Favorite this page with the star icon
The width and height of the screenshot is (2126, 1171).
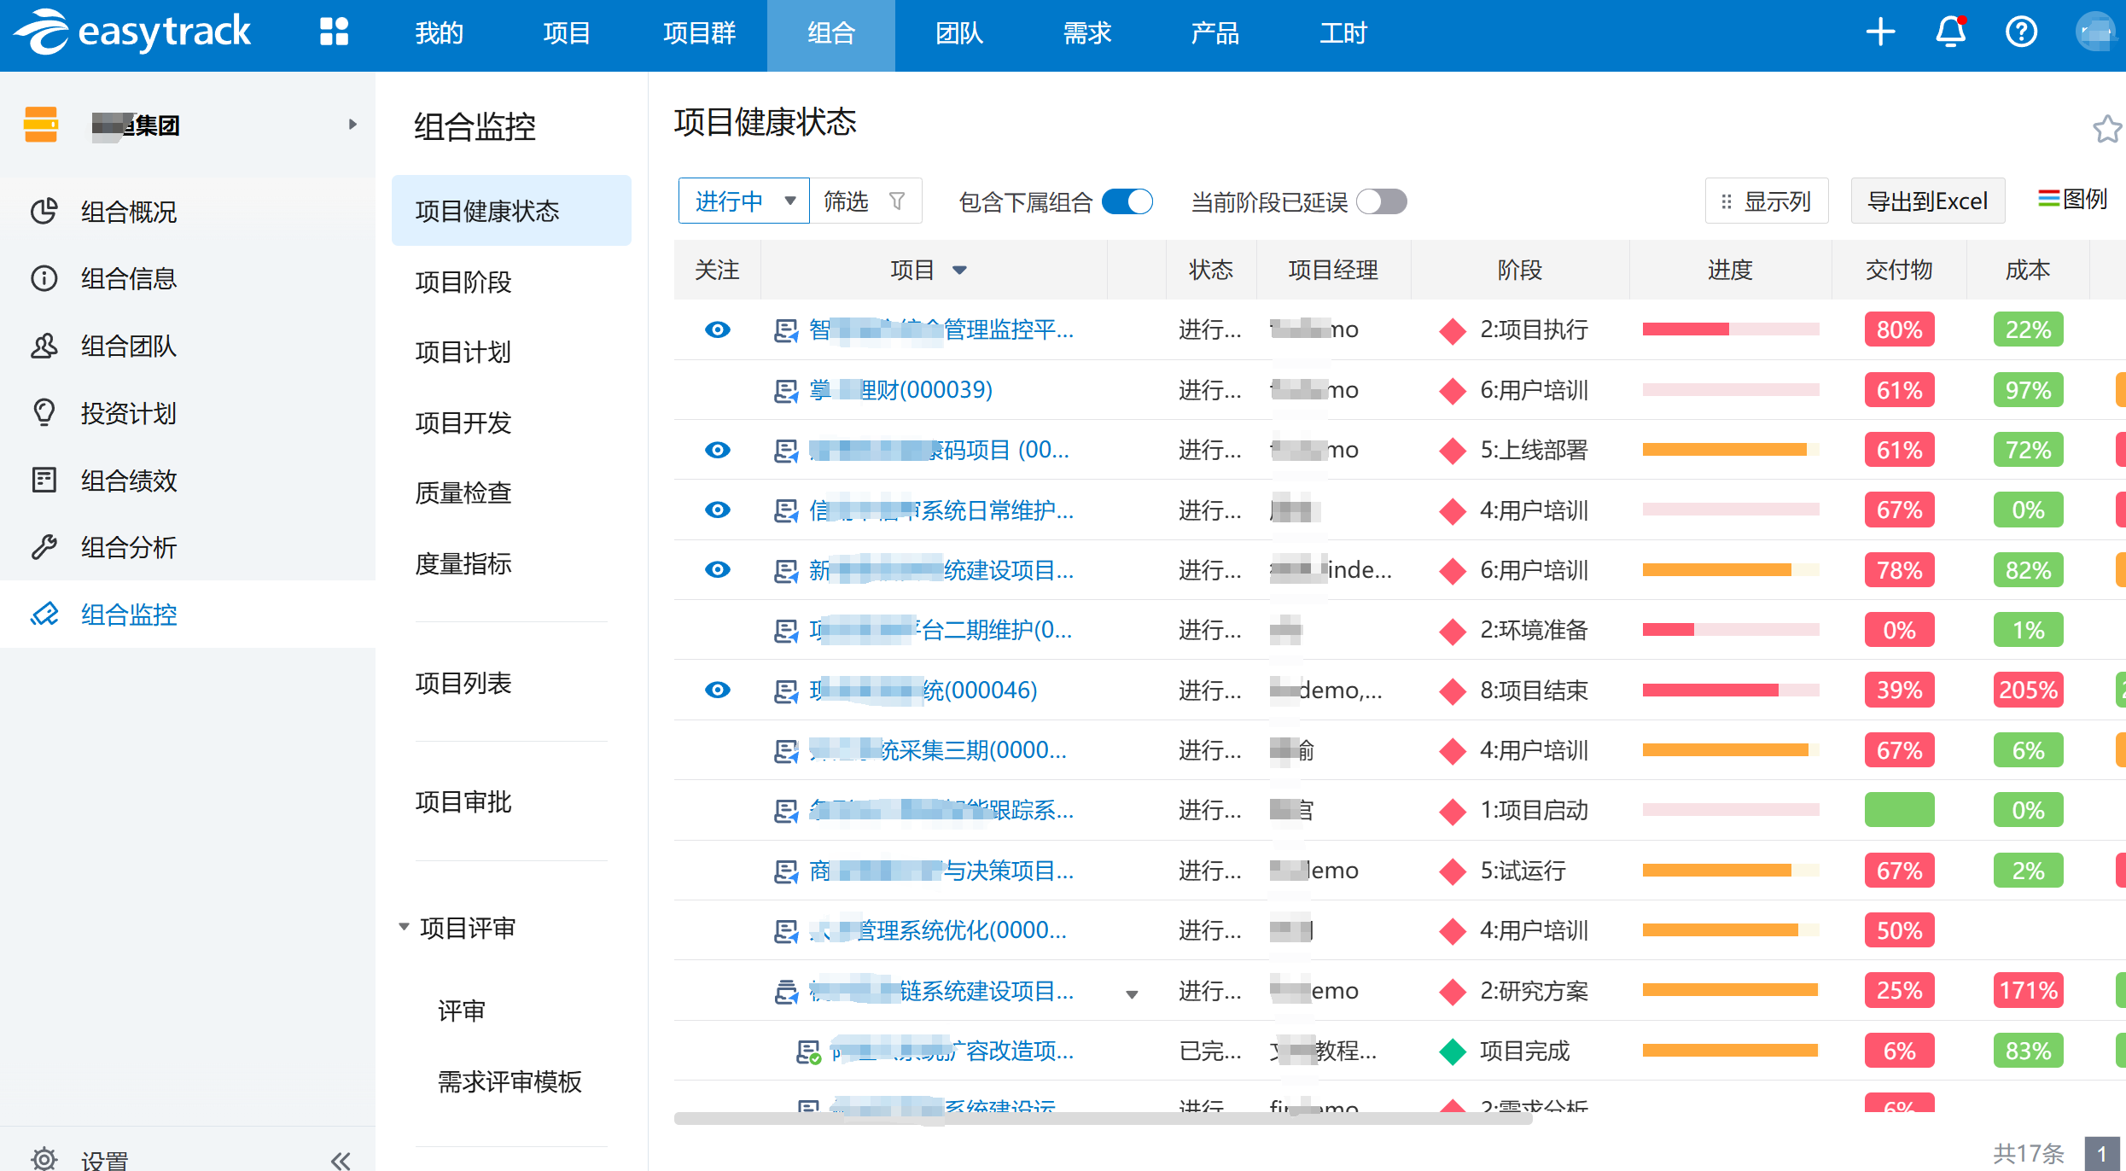pyautogui.click(x=2106, y=129)
